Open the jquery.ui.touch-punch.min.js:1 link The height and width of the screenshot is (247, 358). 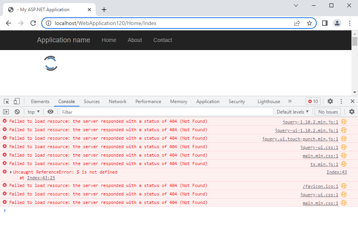tap(300, 139)
